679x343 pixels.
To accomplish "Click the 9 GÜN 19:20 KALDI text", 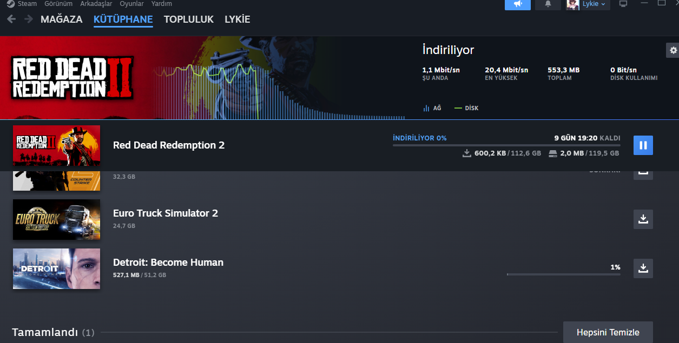I will click(587, 138).
